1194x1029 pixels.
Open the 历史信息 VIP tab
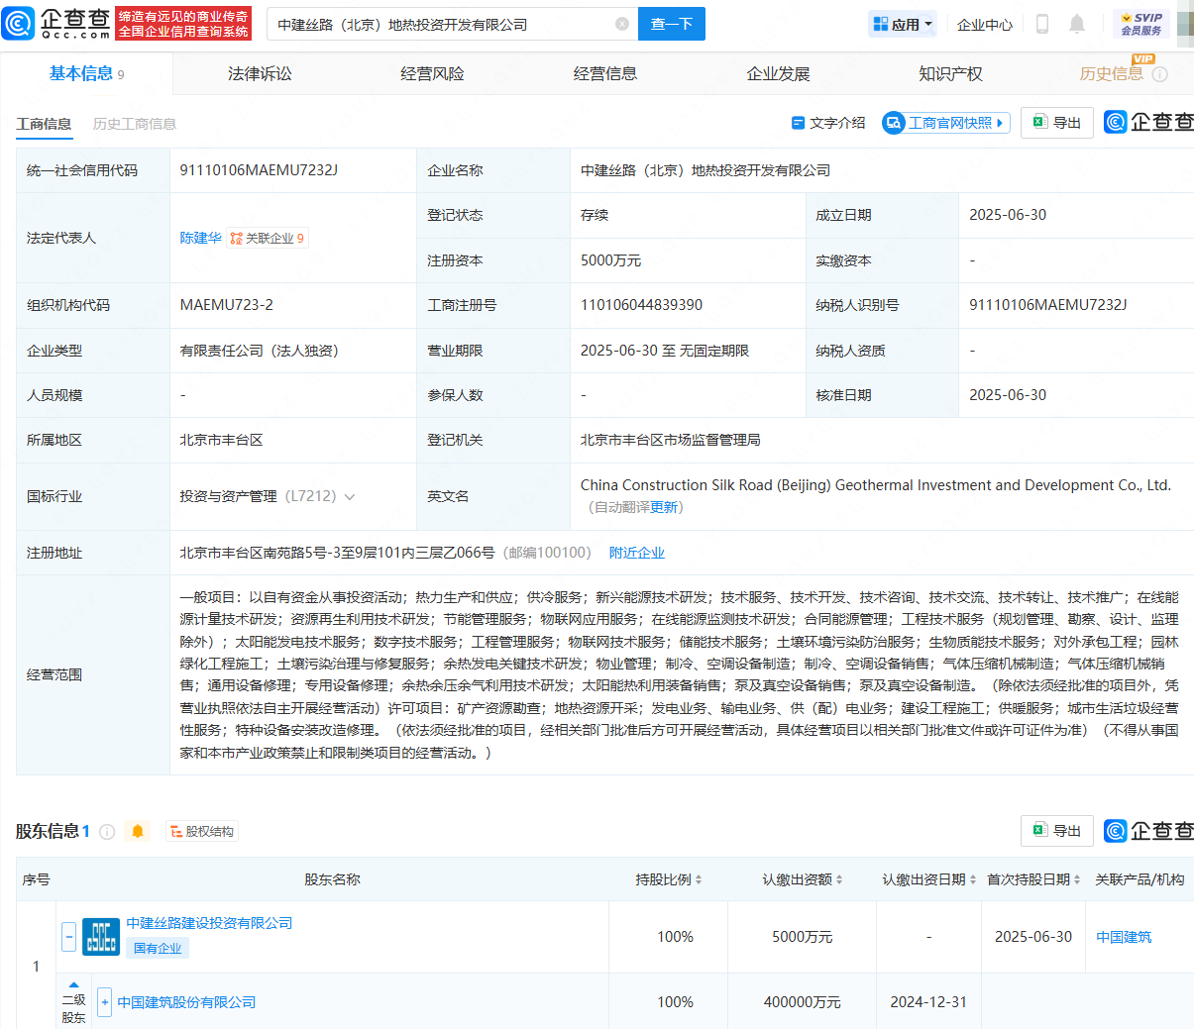point(1111,74)
